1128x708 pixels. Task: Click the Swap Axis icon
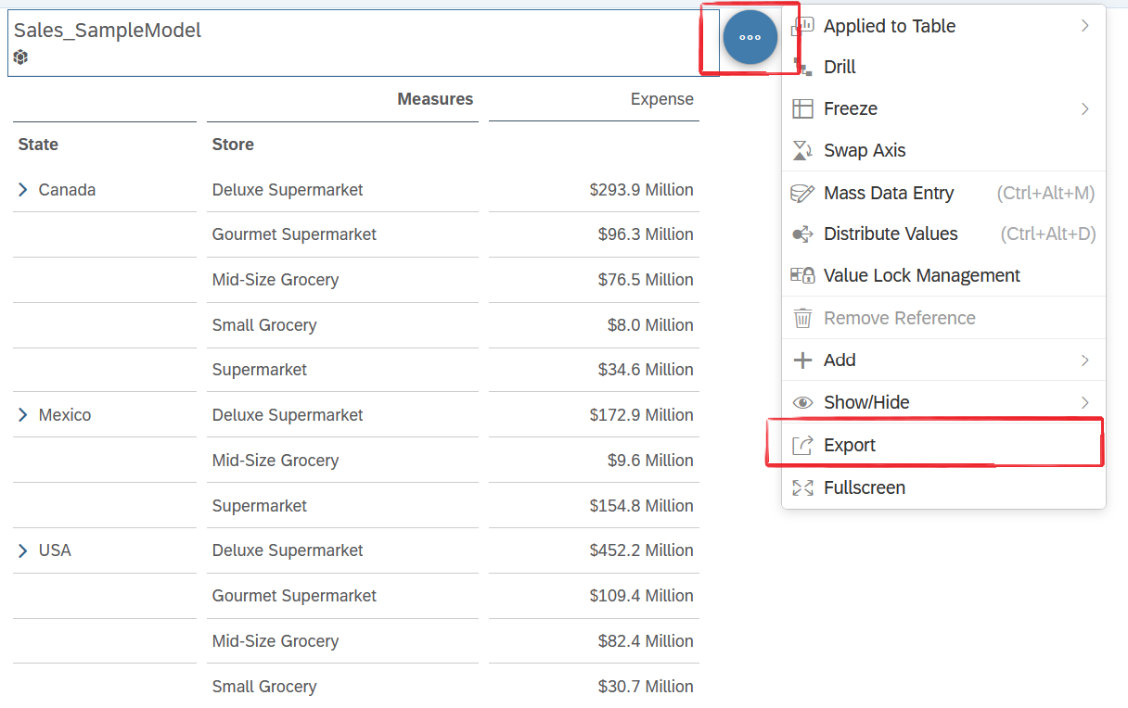pyautogui.click(x=803, y=150)
